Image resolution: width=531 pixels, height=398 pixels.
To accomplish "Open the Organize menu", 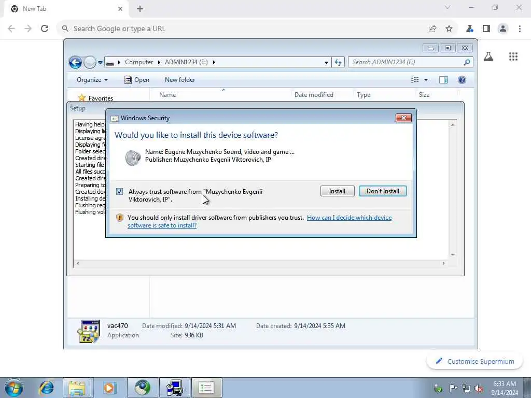I will pyautogui.click(x=92, y=80).
